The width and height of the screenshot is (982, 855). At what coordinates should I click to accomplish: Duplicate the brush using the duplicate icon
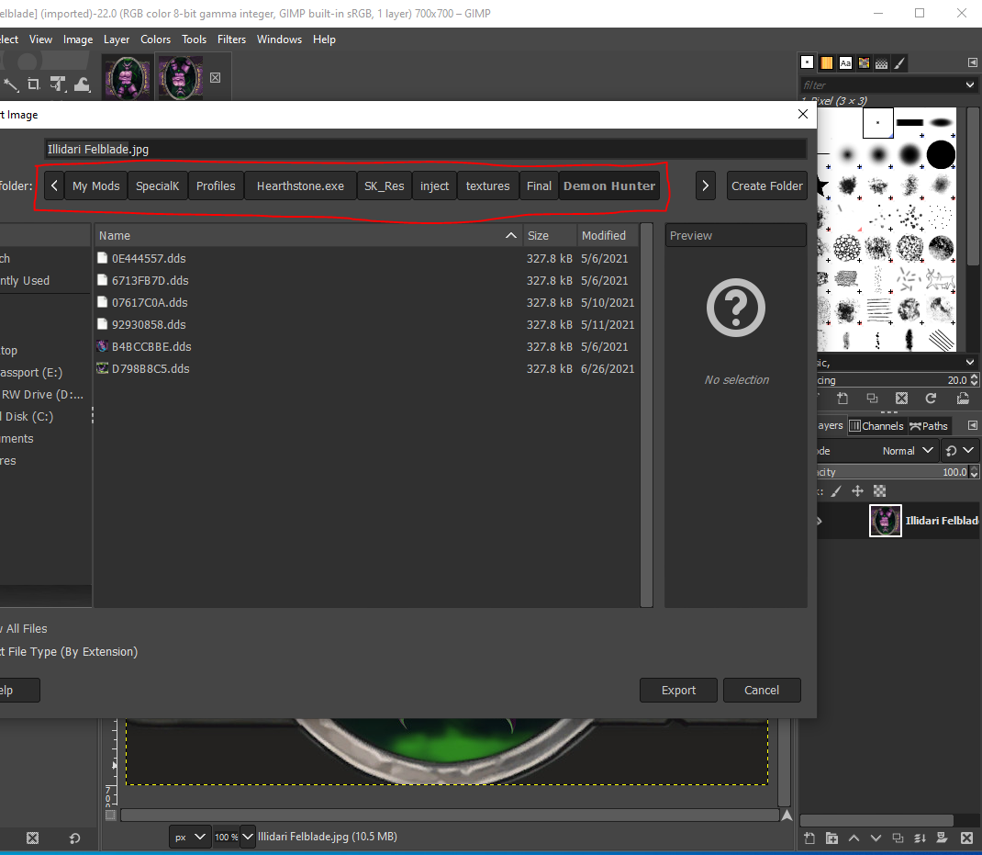point(872,399)
